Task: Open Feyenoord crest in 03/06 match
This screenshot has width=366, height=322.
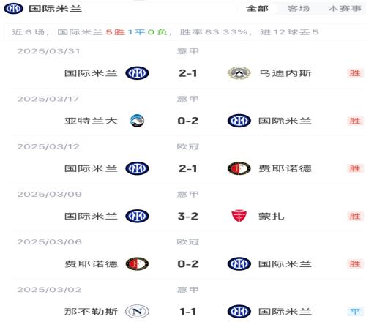Action: (x=137, y=263)
